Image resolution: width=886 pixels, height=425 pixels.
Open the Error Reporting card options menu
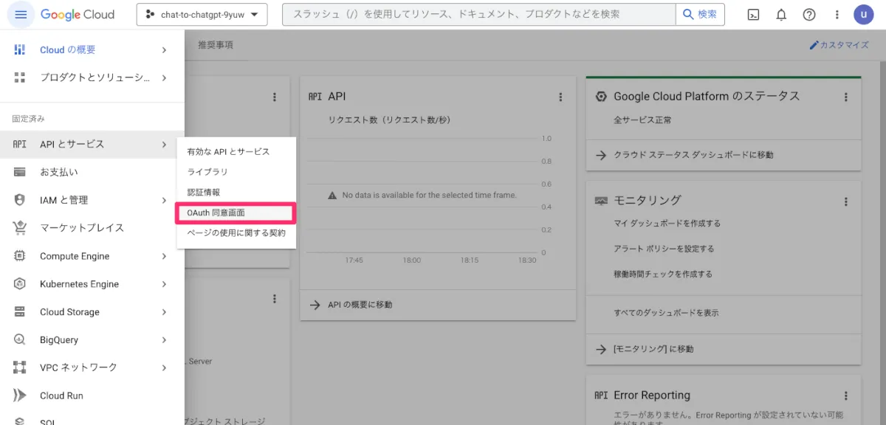(846, 395)
